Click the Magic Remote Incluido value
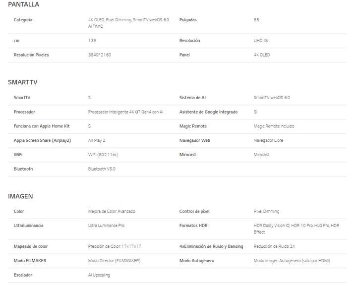The width and height of the screenshot is (357, 286). pyautogui.click(x=274, y=126)
